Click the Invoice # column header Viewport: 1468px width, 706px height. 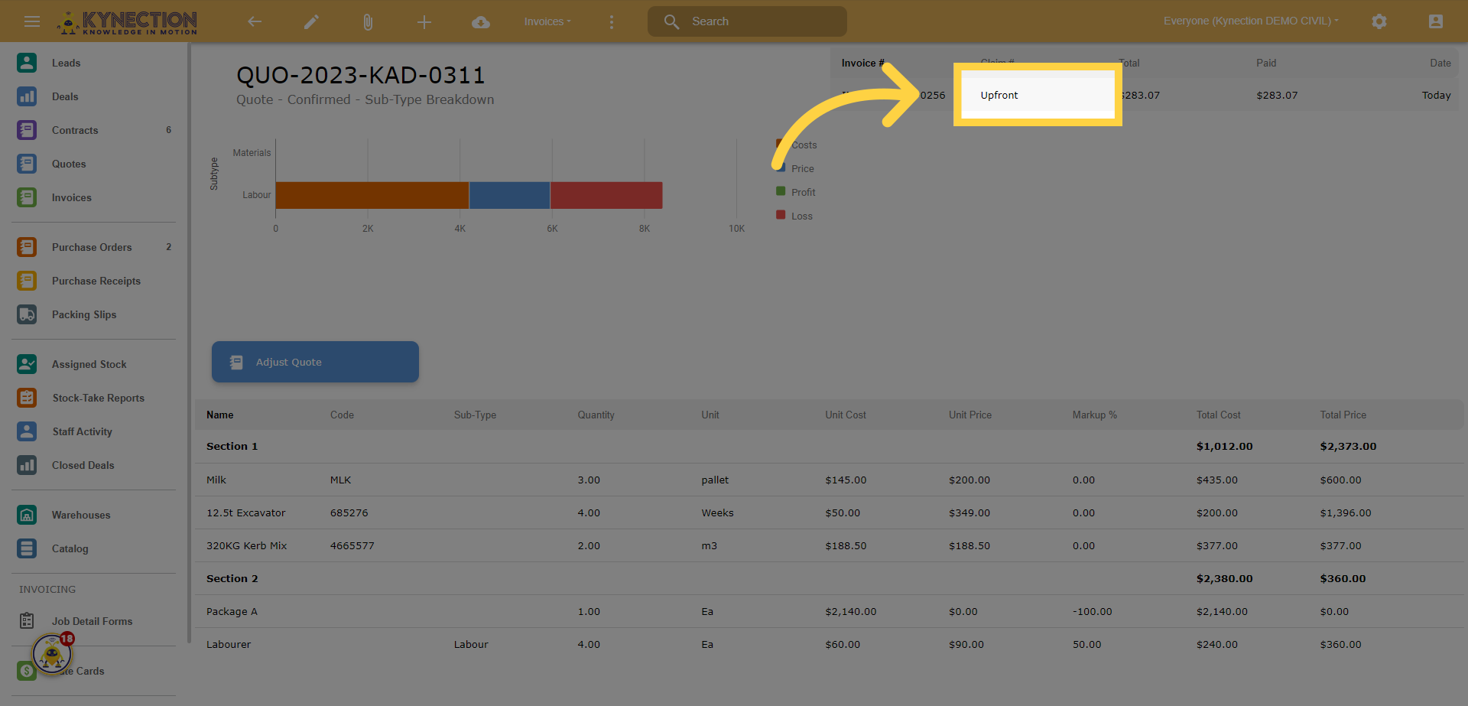(862, 63)
